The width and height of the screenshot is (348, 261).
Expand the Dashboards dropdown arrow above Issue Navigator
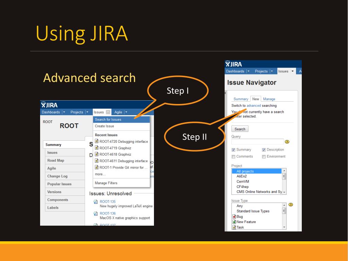(248, 71)
